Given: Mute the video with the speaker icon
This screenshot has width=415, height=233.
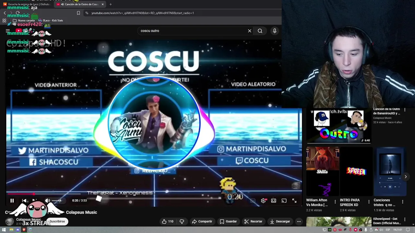Looking at the screenshot, I should pos(47,201).
